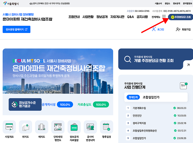Open the Q&A menu
This screenshot has height=143, width=193.
130,17
